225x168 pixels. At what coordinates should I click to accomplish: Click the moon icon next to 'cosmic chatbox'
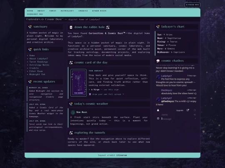(158, 61)
